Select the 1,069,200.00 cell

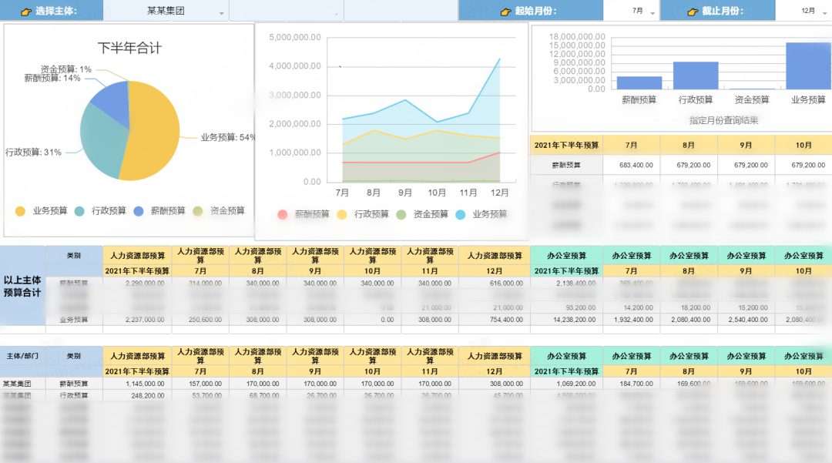(566, 384)
